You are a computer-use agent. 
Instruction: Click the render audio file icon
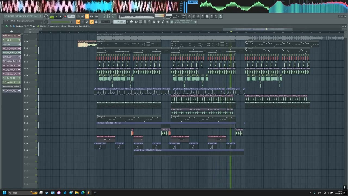click(212, 16)
